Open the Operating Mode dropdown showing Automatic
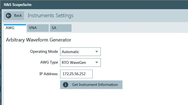The height and width of the screenshot is (105, 188). click(x=80, y=52)
